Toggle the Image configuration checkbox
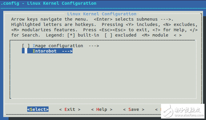The height and width of the screenshot is (120, 206). point(26,46)
